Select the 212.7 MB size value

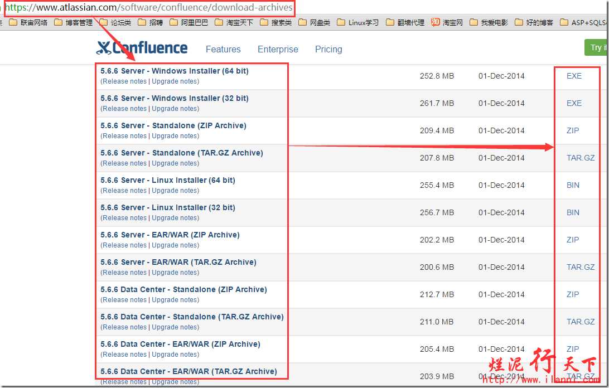[x=437, y=294]
